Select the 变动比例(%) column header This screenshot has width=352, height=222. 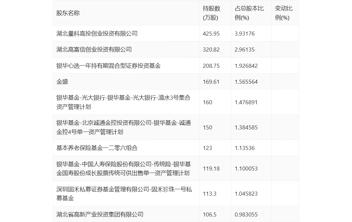[284, 13]
